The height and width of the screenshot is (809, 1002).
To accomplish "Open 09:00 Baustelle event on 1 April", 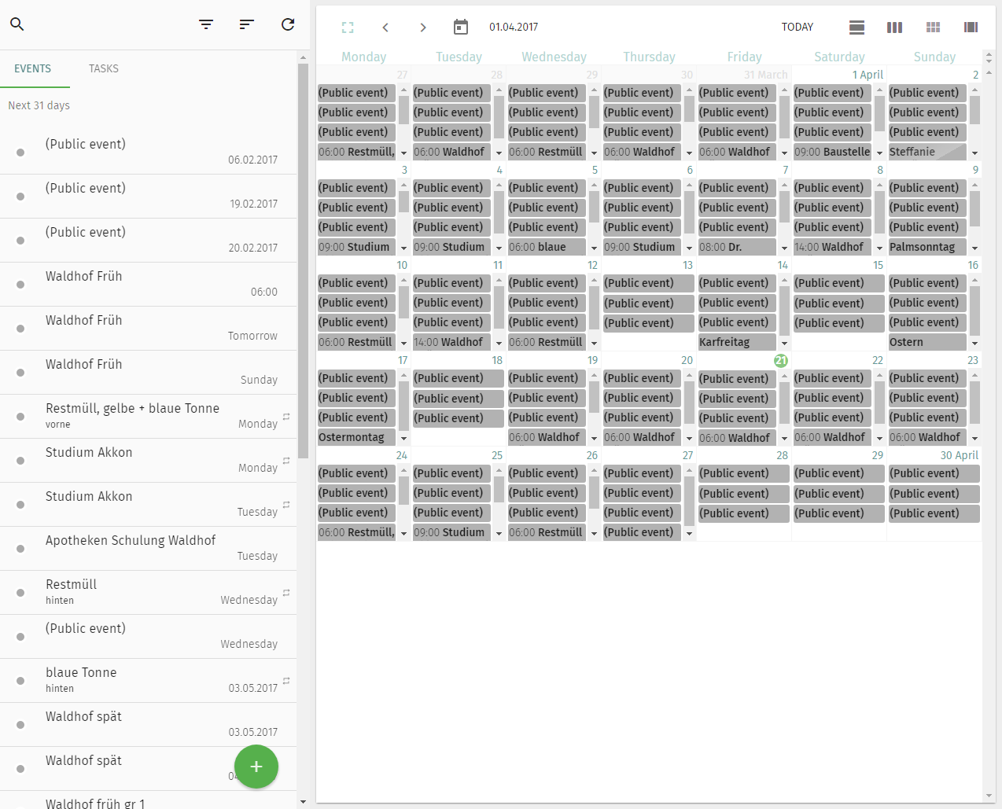I will [832, 152].
